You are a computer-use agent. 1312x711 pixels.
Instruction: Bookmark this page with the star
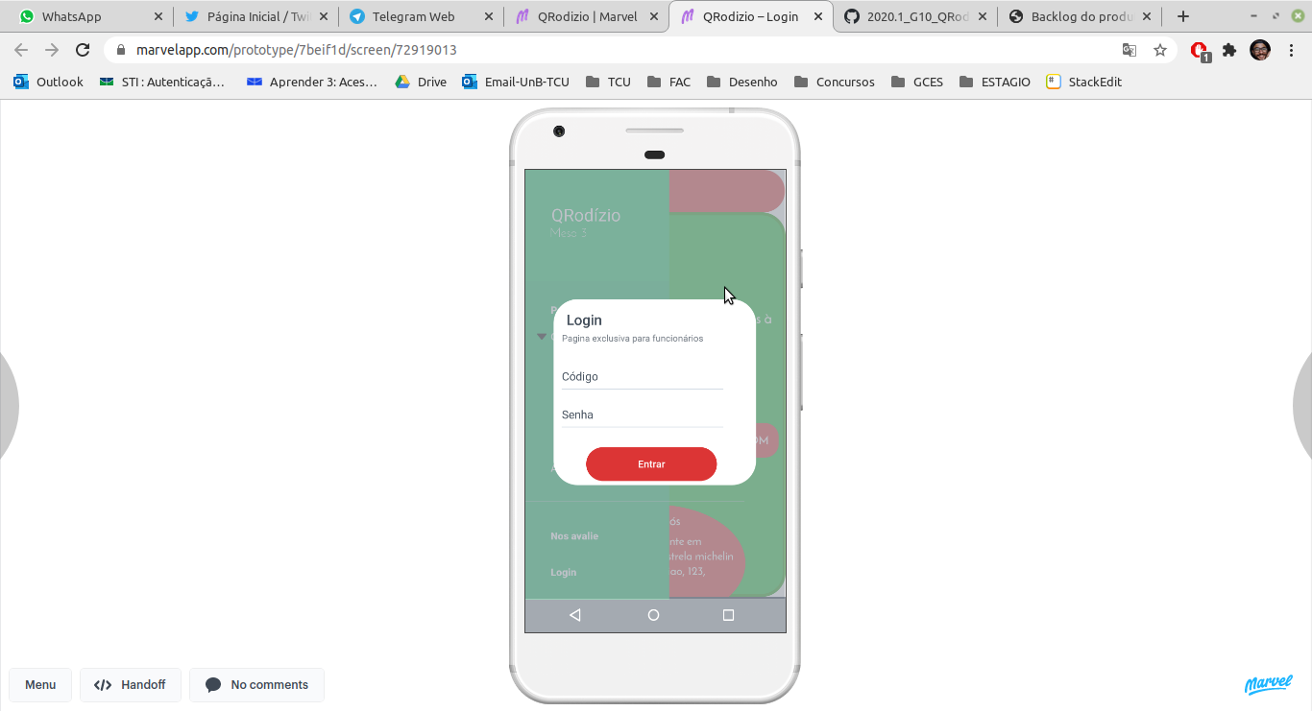[x=1160, y=50]
